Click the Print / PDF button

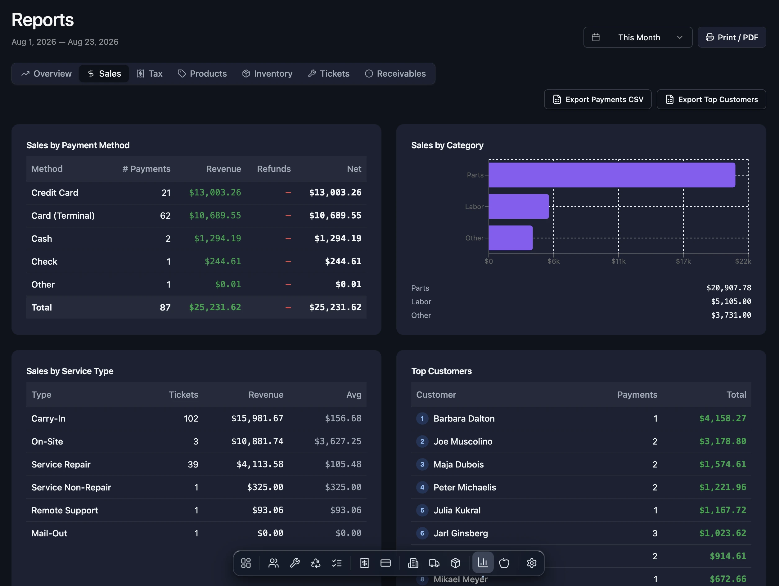pos(732,37)
